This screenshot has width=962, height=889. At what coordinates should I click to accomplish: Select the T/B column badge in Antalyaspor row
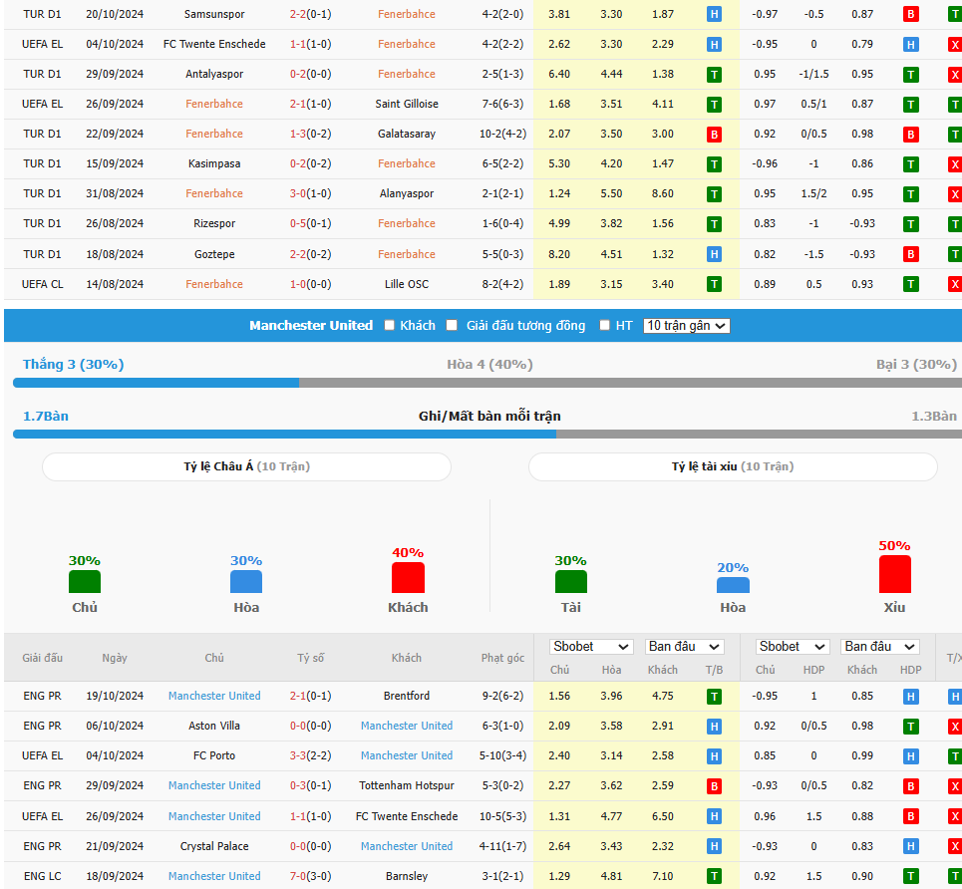coord(714,74)
